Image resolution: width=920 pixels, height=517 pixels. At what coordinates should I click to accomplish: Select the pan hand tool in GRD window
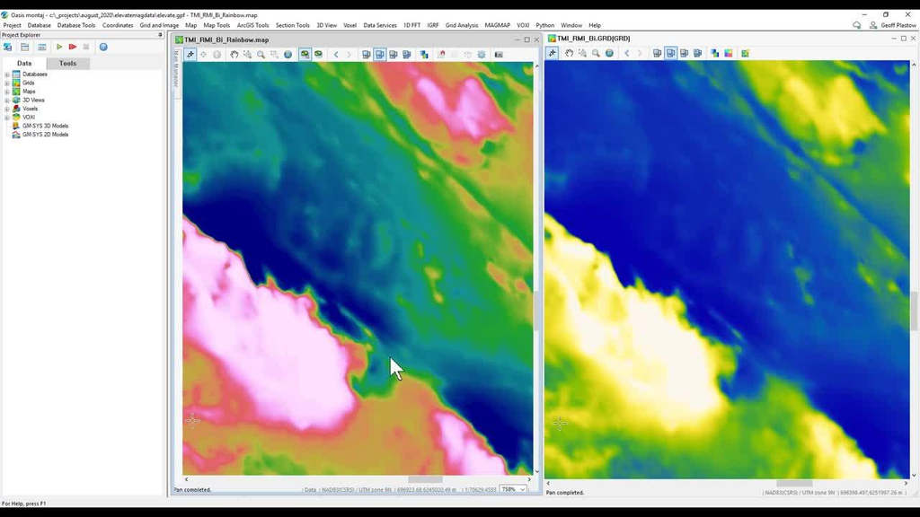(569, 53)
